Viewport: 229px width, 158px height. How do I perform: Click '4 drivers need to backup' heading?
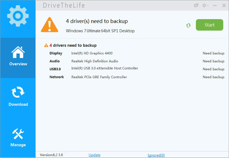(x=73, y=45)
